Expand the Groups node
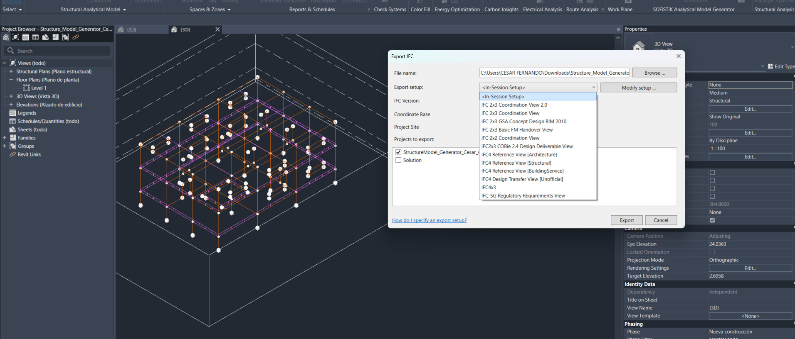This screenshot has height=339, width=795. tap(4, 146)
